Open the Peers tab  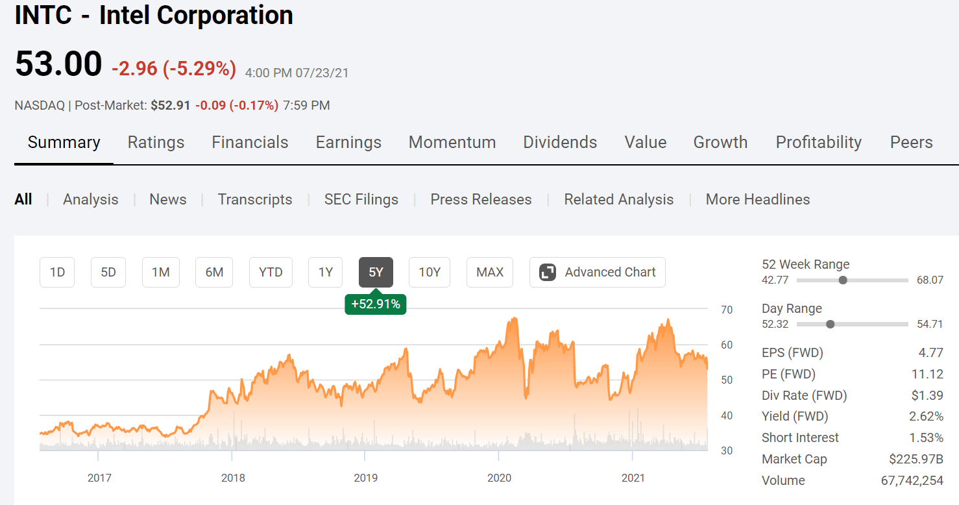[x=911, y=142]
